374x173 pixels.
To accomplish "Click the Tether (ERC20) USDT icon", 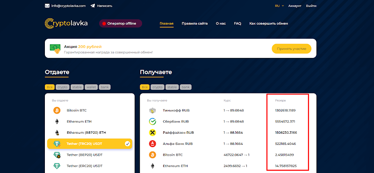I will click(x=57, y=166).
